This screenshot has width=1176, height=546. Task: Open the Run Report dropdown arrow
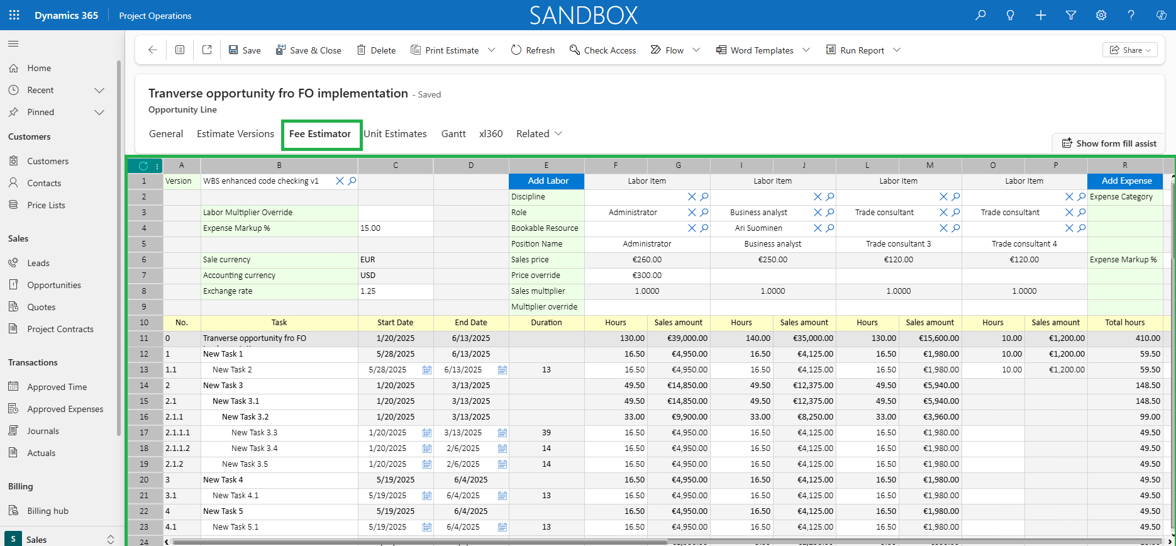coord(897,50)
